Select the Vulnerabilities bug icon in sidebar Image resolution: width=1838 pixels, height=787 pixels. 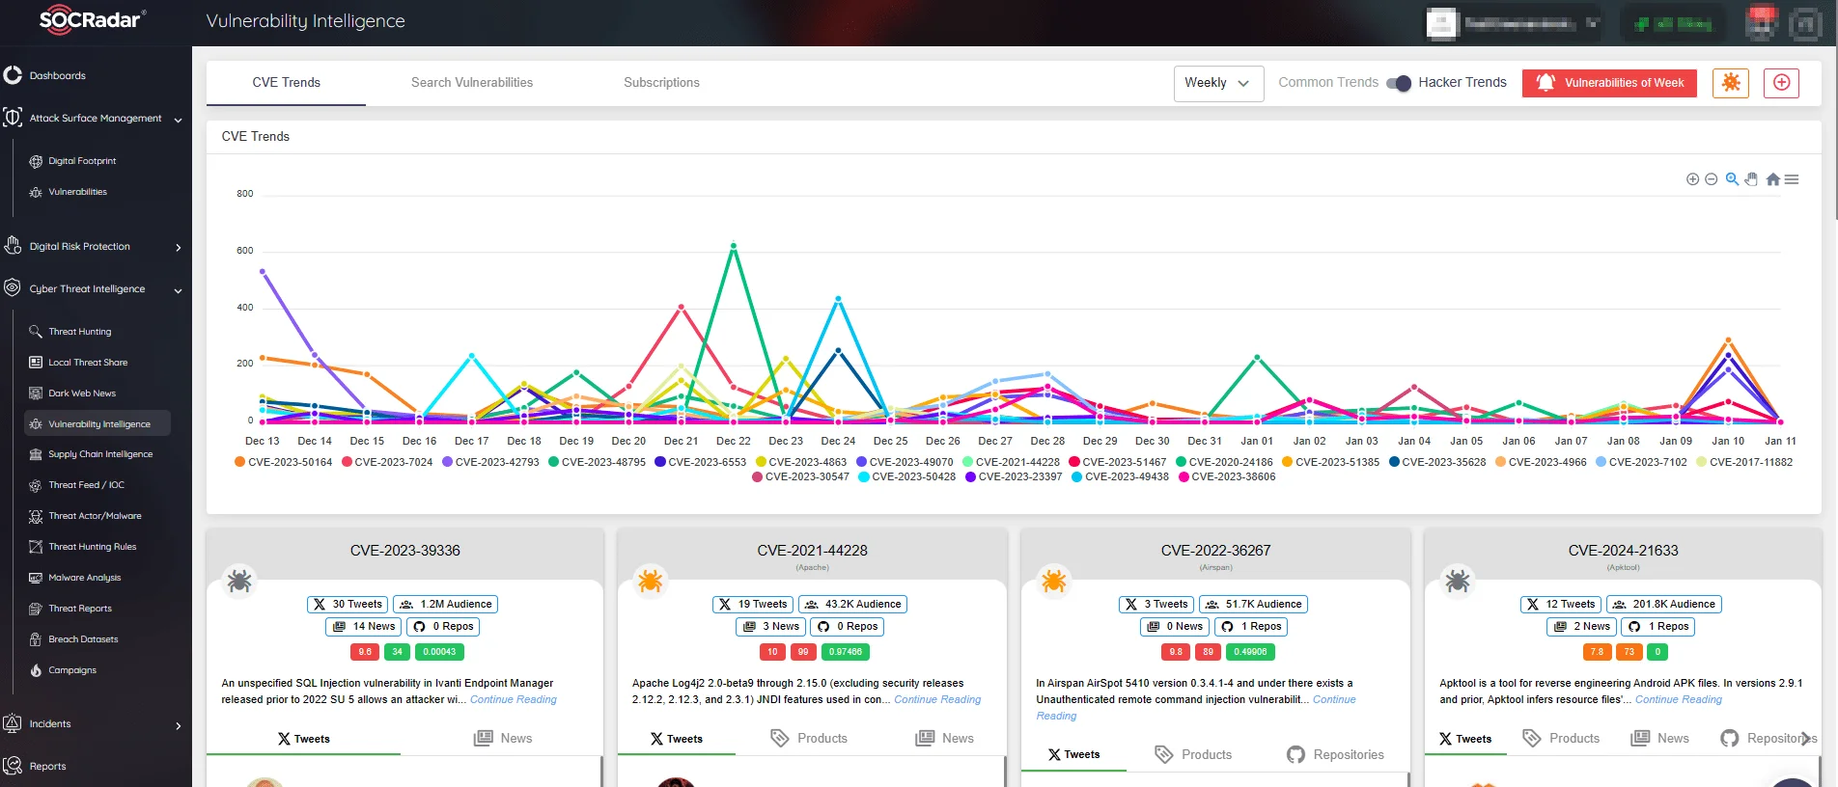(36, 192)
